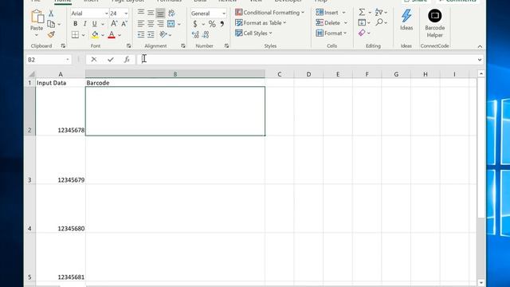Align cell text to the top
The height and width of the screenshot is (287, 510).
(141, 13)
